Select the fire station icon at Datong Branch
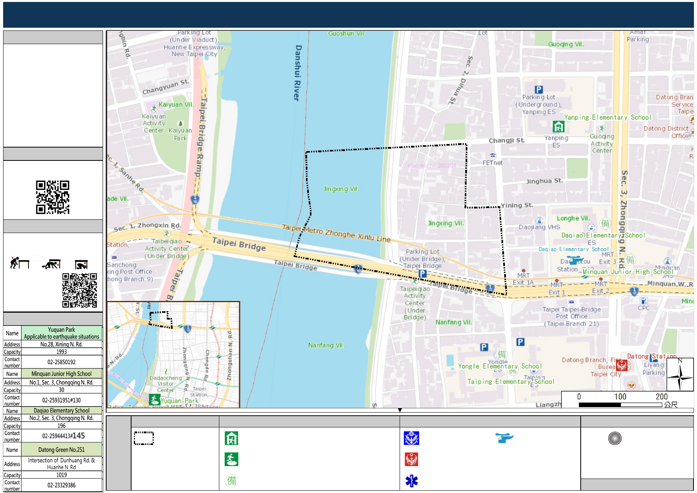This screenshot has width=697, height=493. (x=622, y=365)
